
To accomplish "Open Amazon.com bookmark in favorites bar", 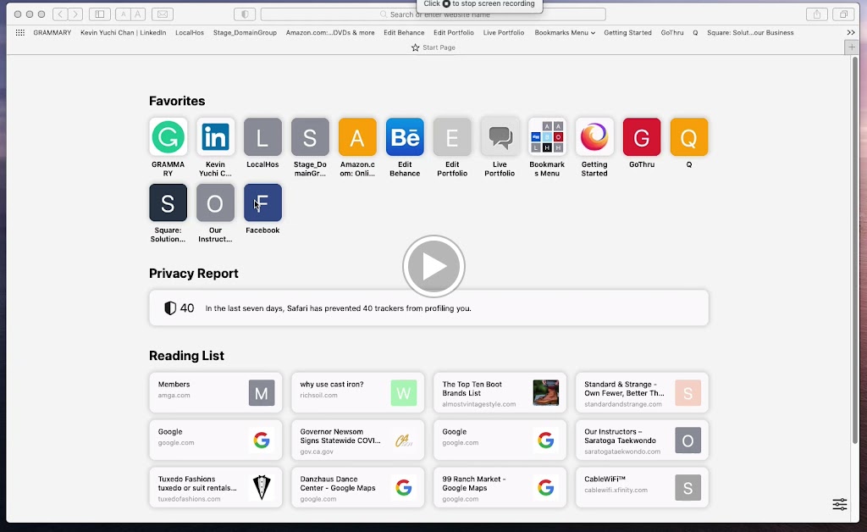I will pos(330,33).
